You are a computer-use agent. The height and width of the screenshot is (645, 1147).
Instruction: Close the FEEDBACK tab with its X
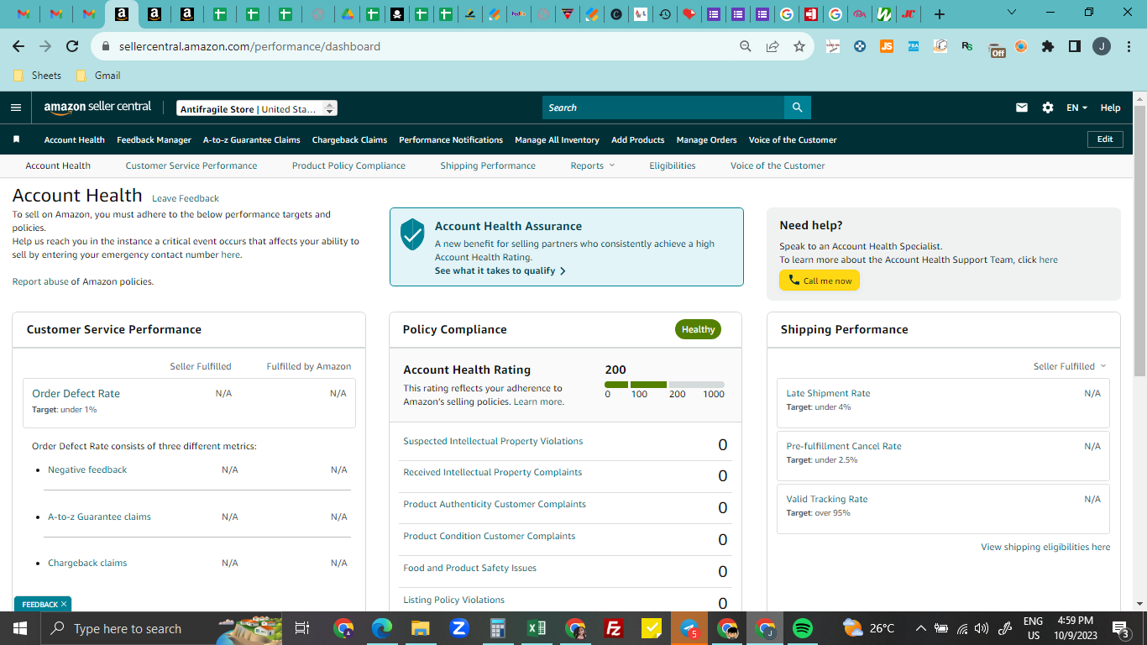[x=64, y=604]
